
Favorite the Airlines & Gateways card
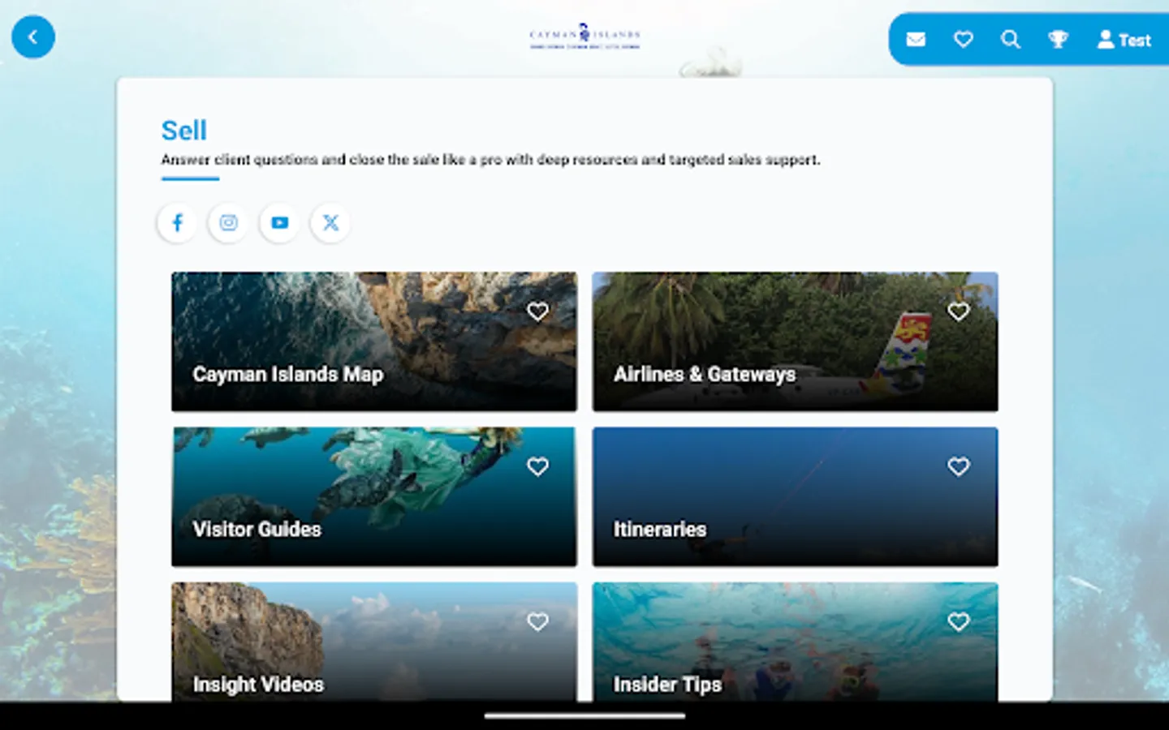(959, 311)
